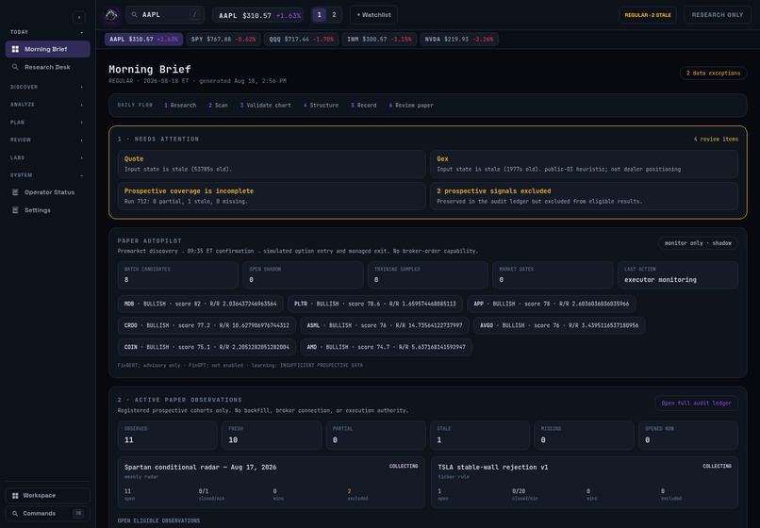Open full audit ledger
This screenshot has height=528, width=760.
696,403
